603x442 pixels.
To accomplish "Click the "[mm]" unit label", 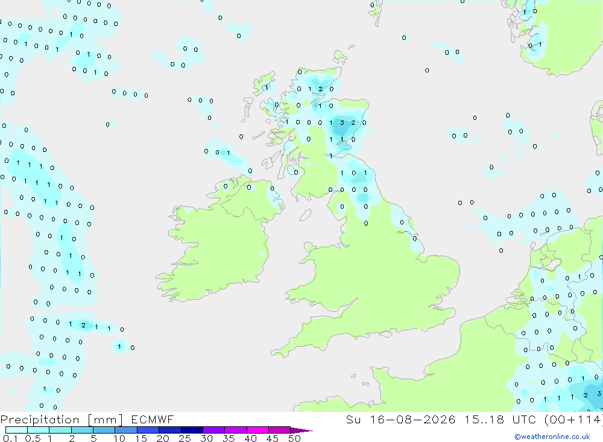I will click(106, 420).
